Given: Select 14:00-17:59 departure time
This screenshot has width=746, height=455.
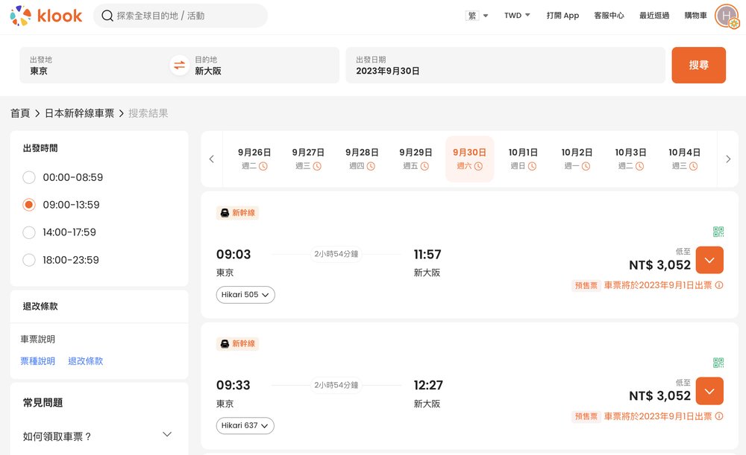Looking at the screenshot, I should 29,232.
